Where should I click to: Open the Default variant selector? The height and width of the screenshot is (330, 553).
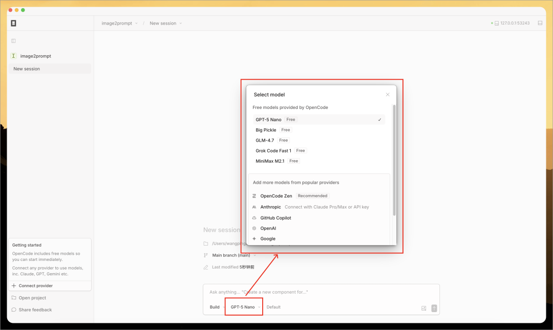point(273,307)
